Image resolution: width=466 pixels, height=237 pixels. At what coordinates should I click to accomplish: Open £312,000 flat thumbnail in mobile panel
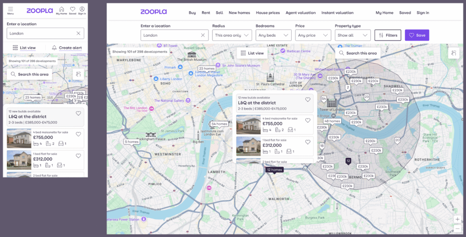pyautogui.click(x=19, y=160)
